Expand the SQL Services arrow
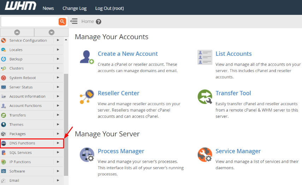This screenshot has height=185, width=302. pos(58,152)
